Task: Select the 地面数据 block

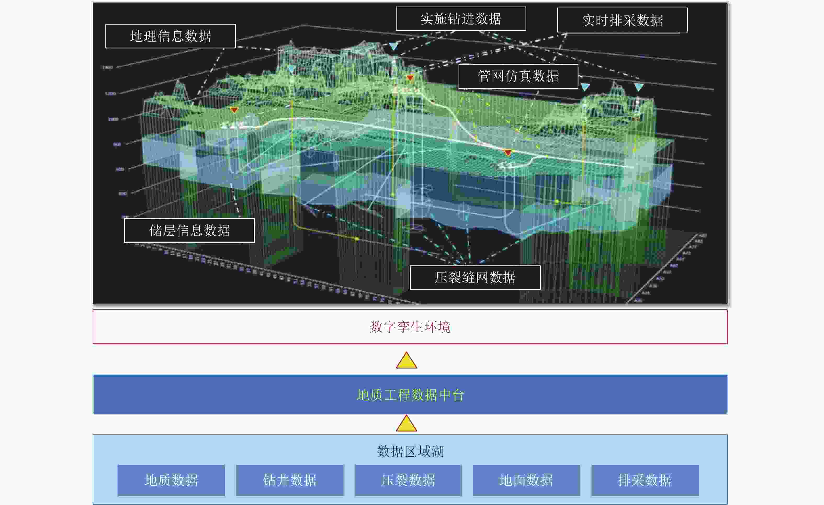Action: tap(526, 480)
